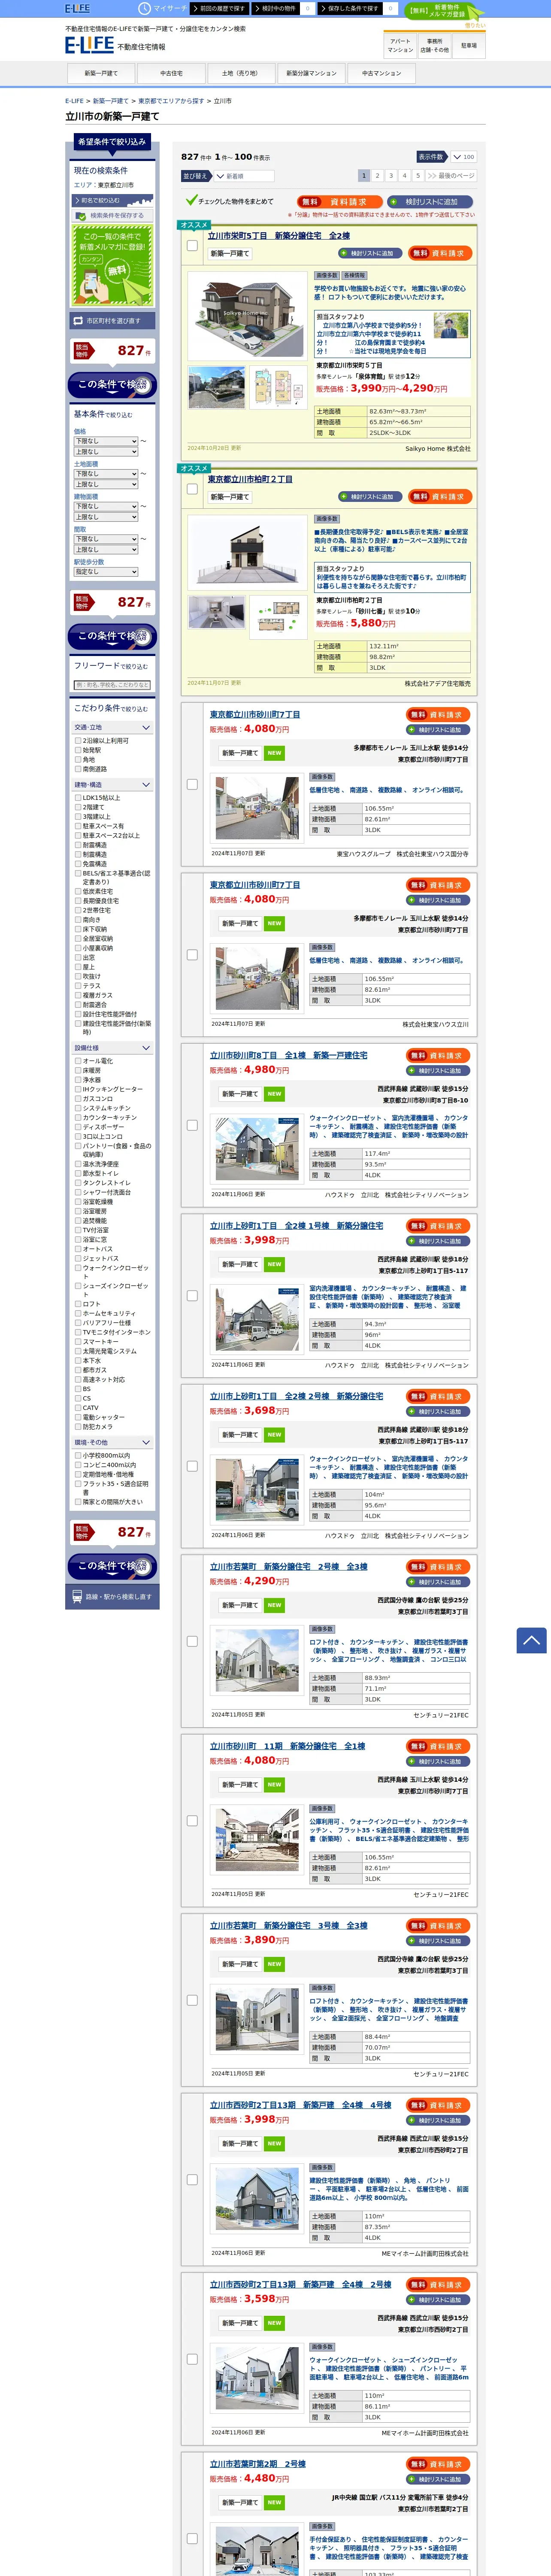The height and width of the screenshot is (2576, 551).
Task: Check the 角地 checkbox
Action: pyautogui.click(x=78, y=759)
